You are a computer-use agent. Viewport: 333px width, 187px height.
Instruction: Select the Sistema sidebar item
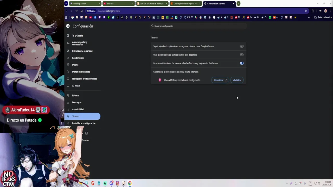pos(82,116)
